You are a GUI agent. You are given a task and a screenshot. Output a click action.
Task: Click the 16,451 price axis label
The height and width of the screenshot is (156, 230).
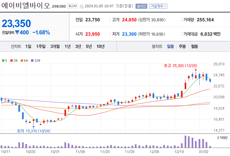click(x=219, y=119)
